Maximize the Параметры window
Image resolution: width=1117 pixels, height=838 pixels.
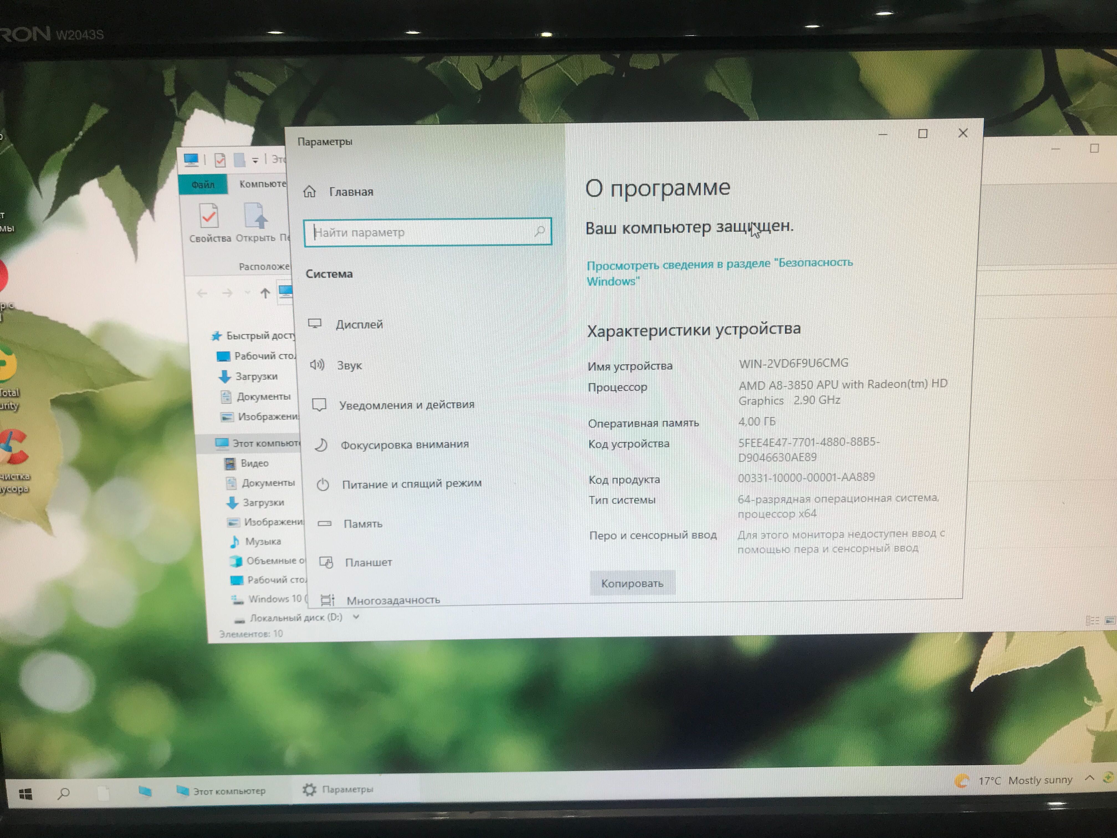923,133
